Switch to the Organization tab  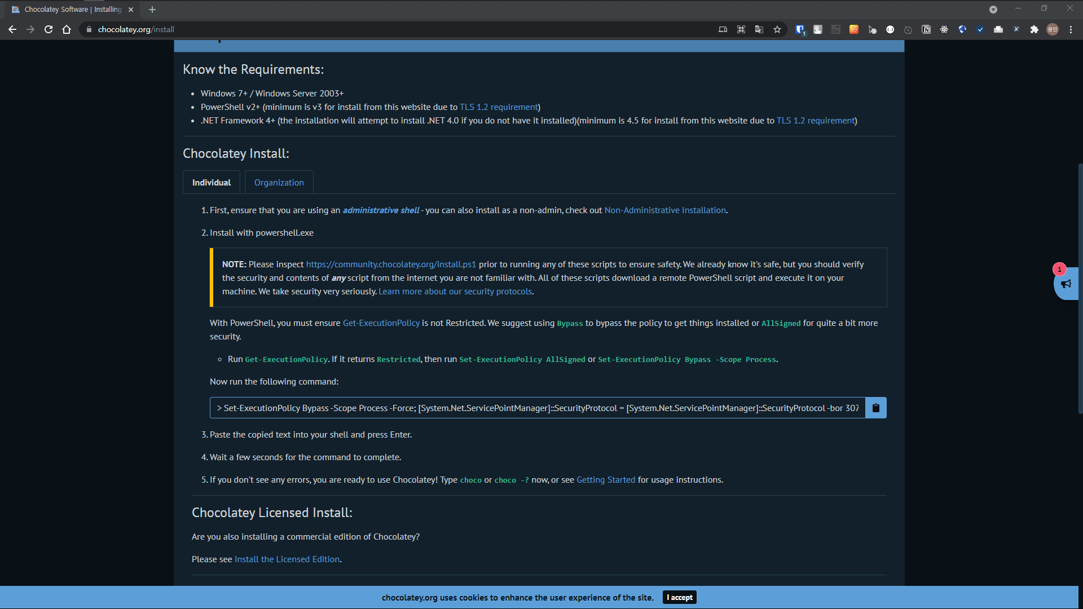[279, 182]
